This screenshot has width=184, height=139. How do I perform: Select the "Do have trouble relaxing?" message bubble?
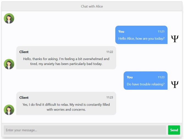click(x=145, y=84)
